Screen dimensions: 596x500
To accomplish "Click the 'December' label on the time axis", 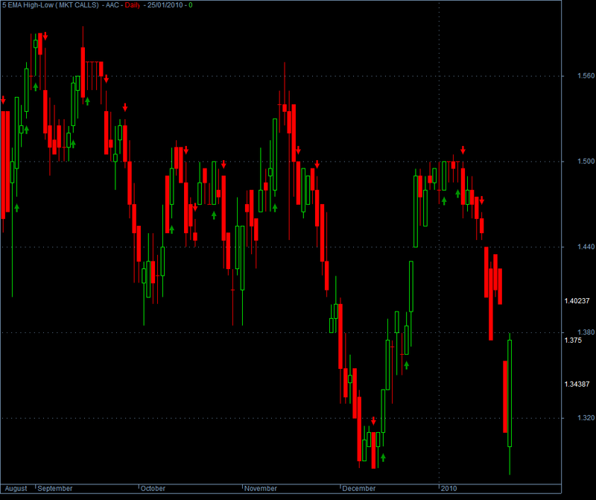I will point(359,489).
